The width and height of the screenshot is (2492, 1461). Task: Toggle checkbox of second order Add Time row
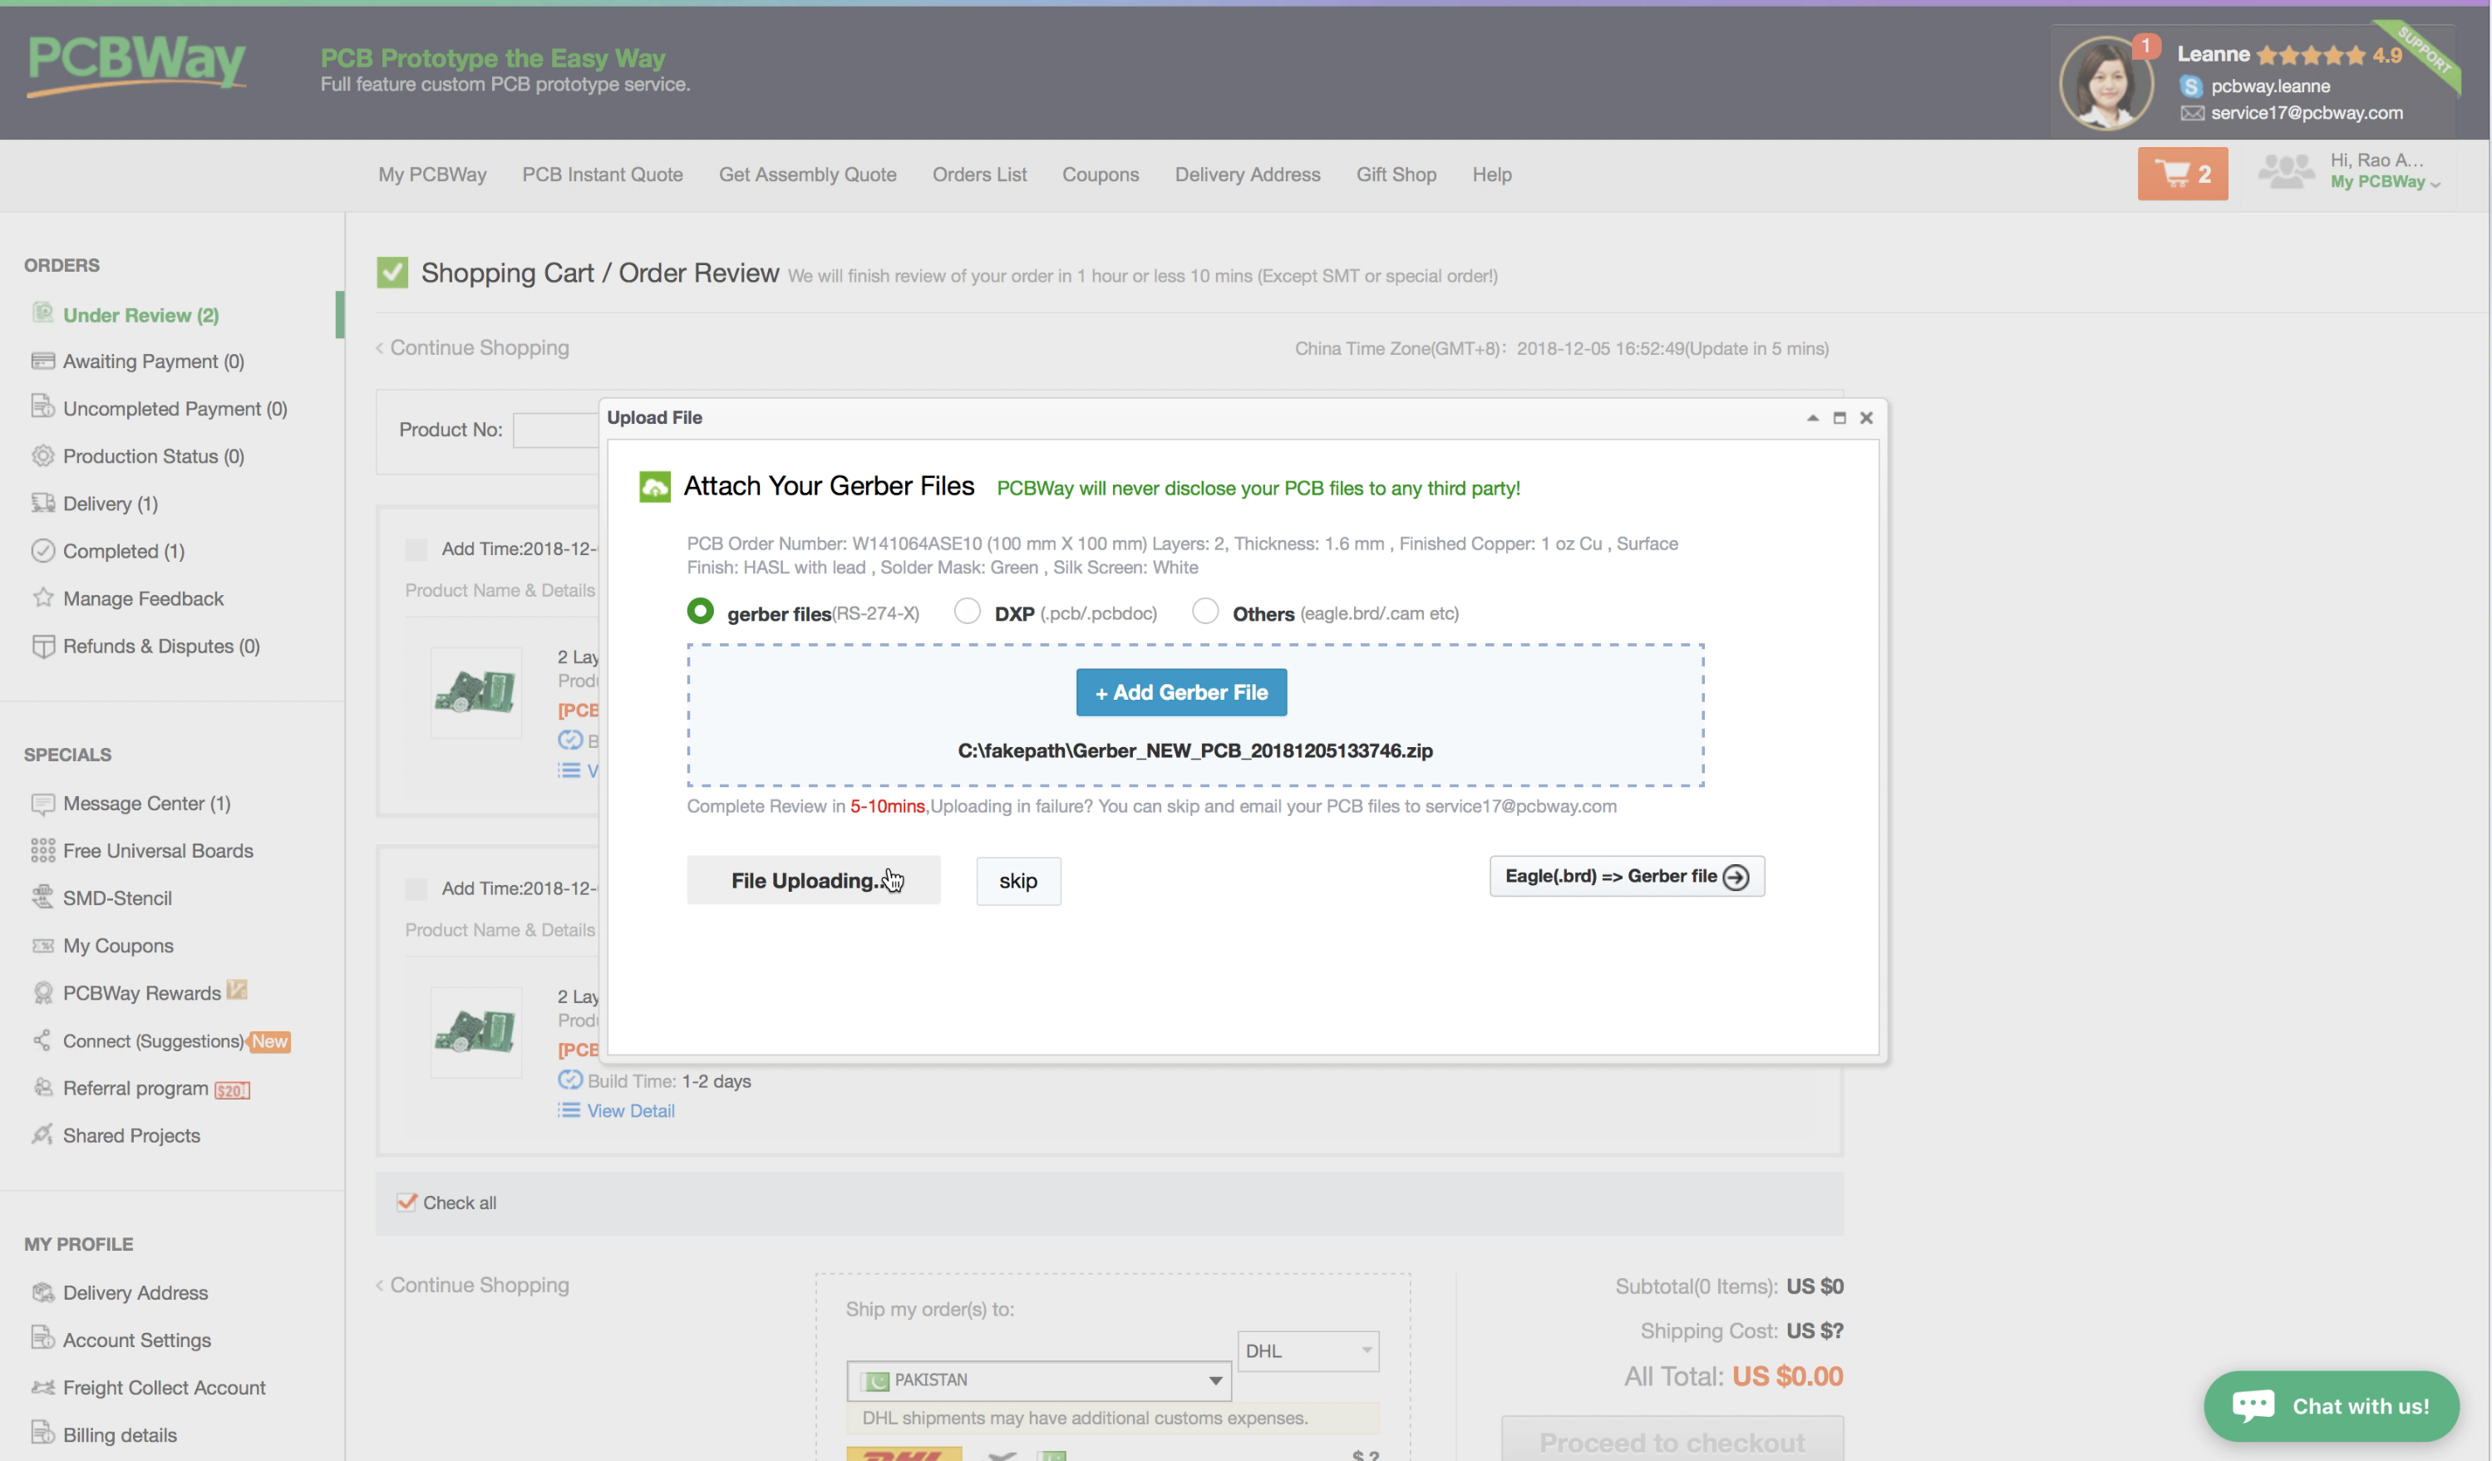point(416,888)
